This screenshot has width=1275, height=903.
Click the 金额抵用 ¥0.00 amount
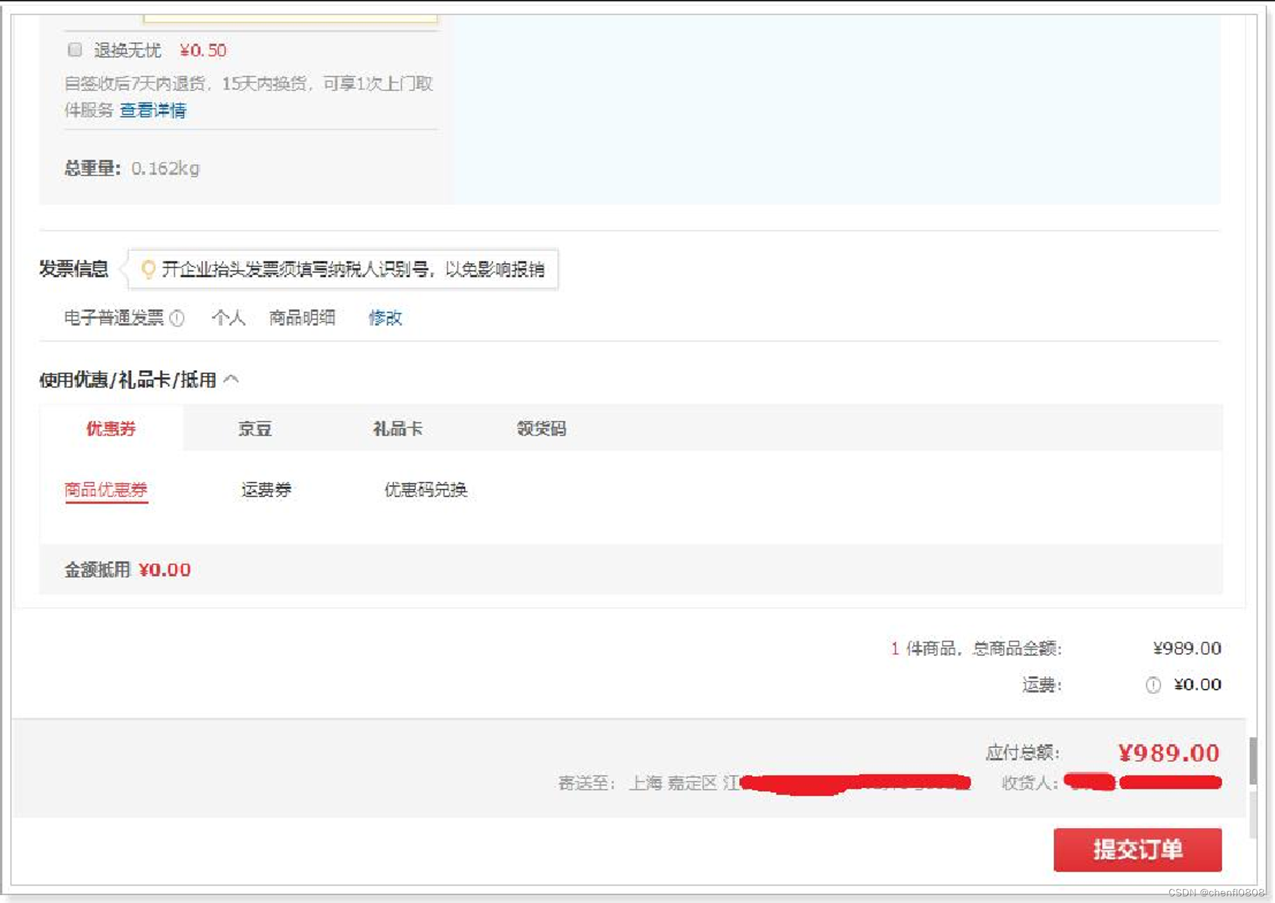pyautogui.click(x=165, y=570)
